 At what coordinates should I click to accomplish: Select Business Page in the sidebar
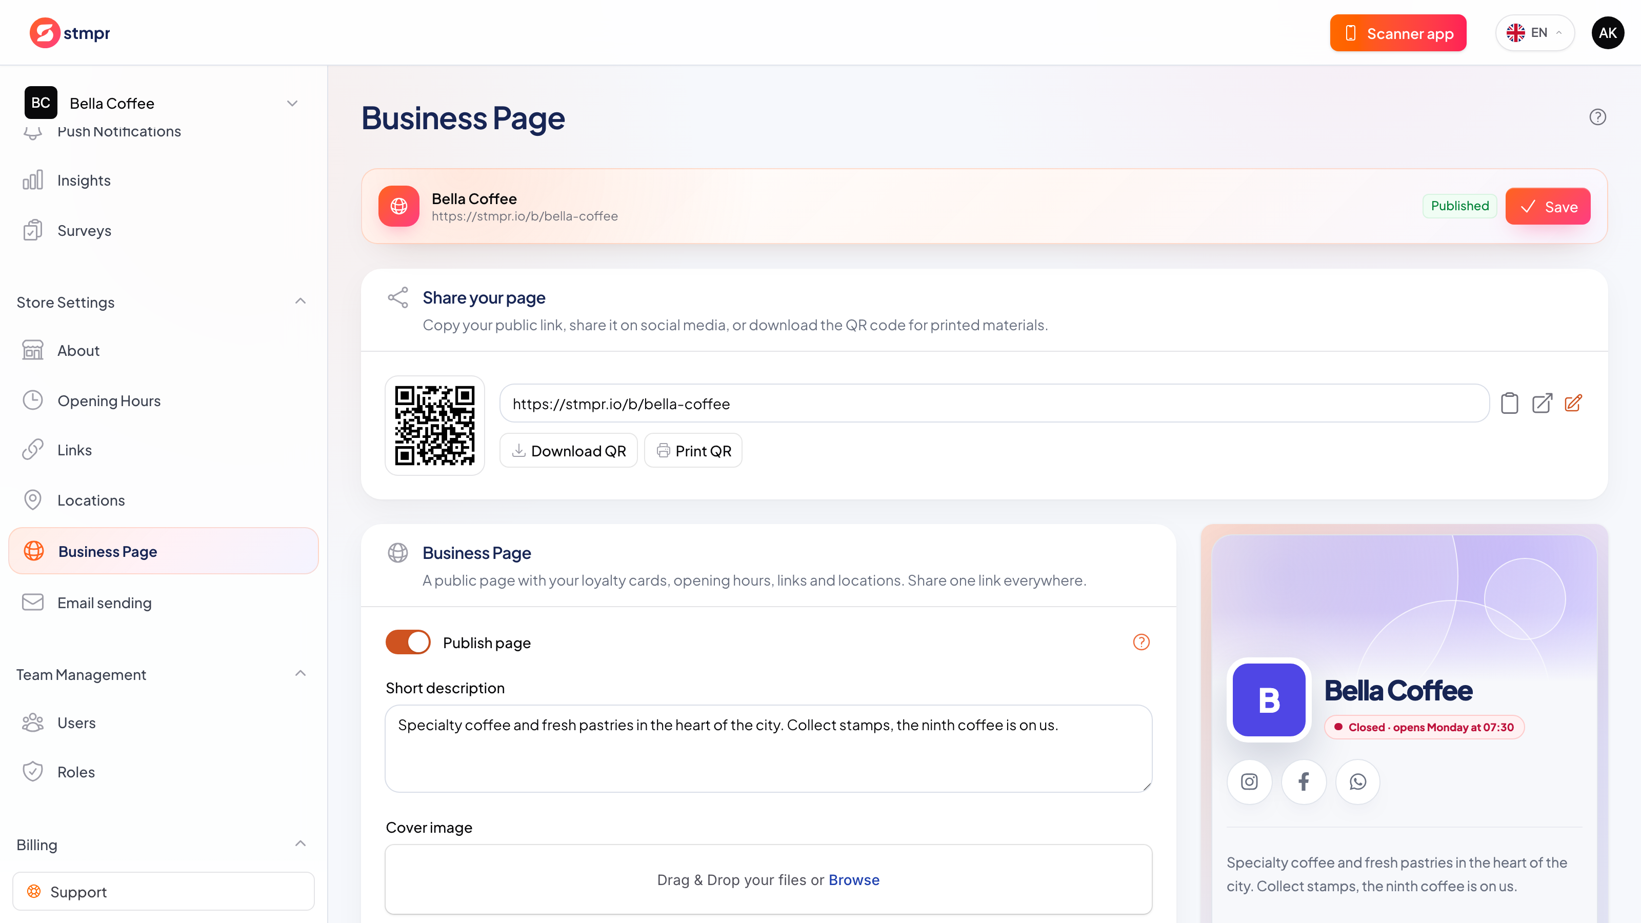click(x=164, y=551)
